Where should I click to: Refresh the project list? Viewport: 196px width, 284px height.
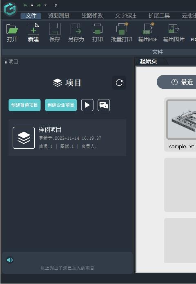point(119,83)
